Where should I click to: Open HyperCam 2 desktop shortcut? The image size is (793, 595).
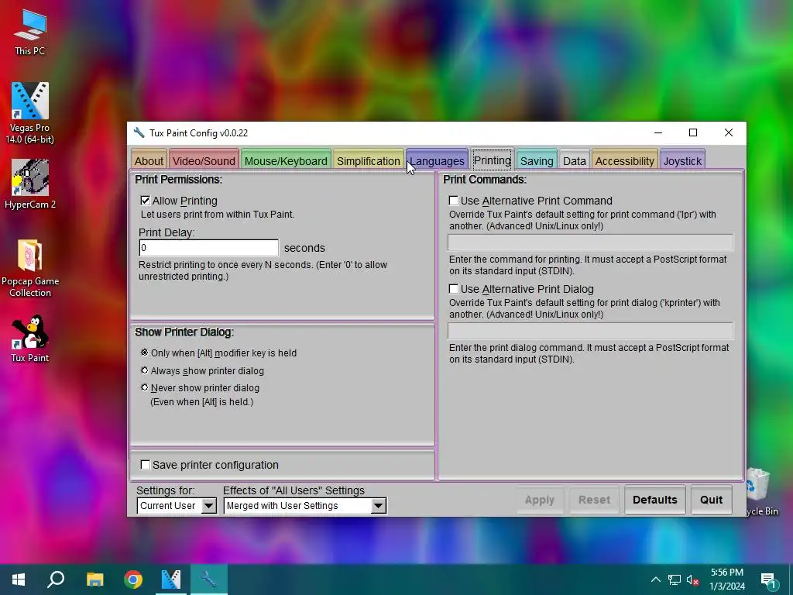[x=30, y=184]
